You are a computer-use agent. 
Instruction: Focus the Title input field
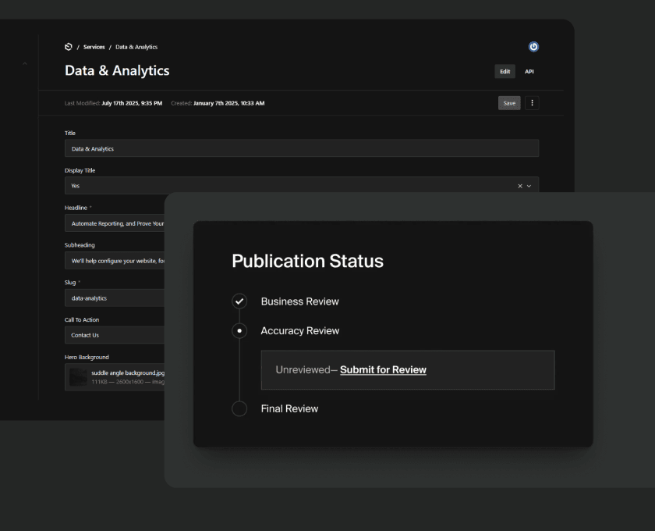(x=301, y=148)
